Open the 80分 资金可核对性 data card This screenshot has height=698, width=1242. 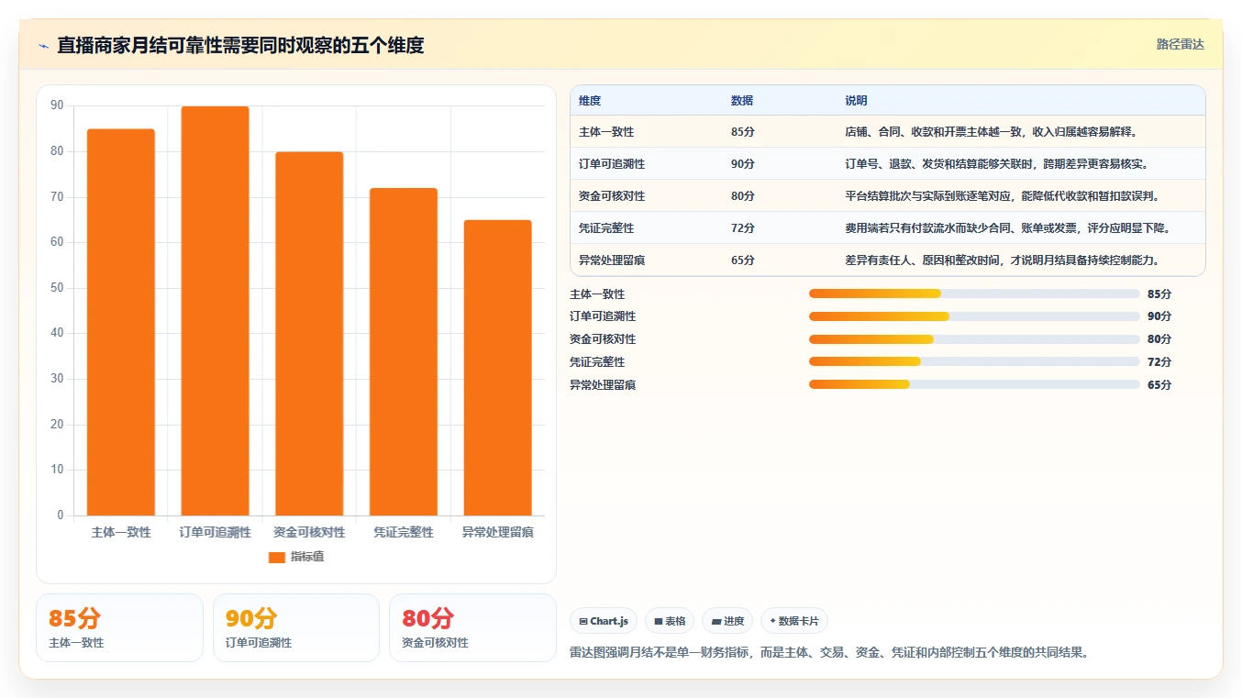[472, 627]
